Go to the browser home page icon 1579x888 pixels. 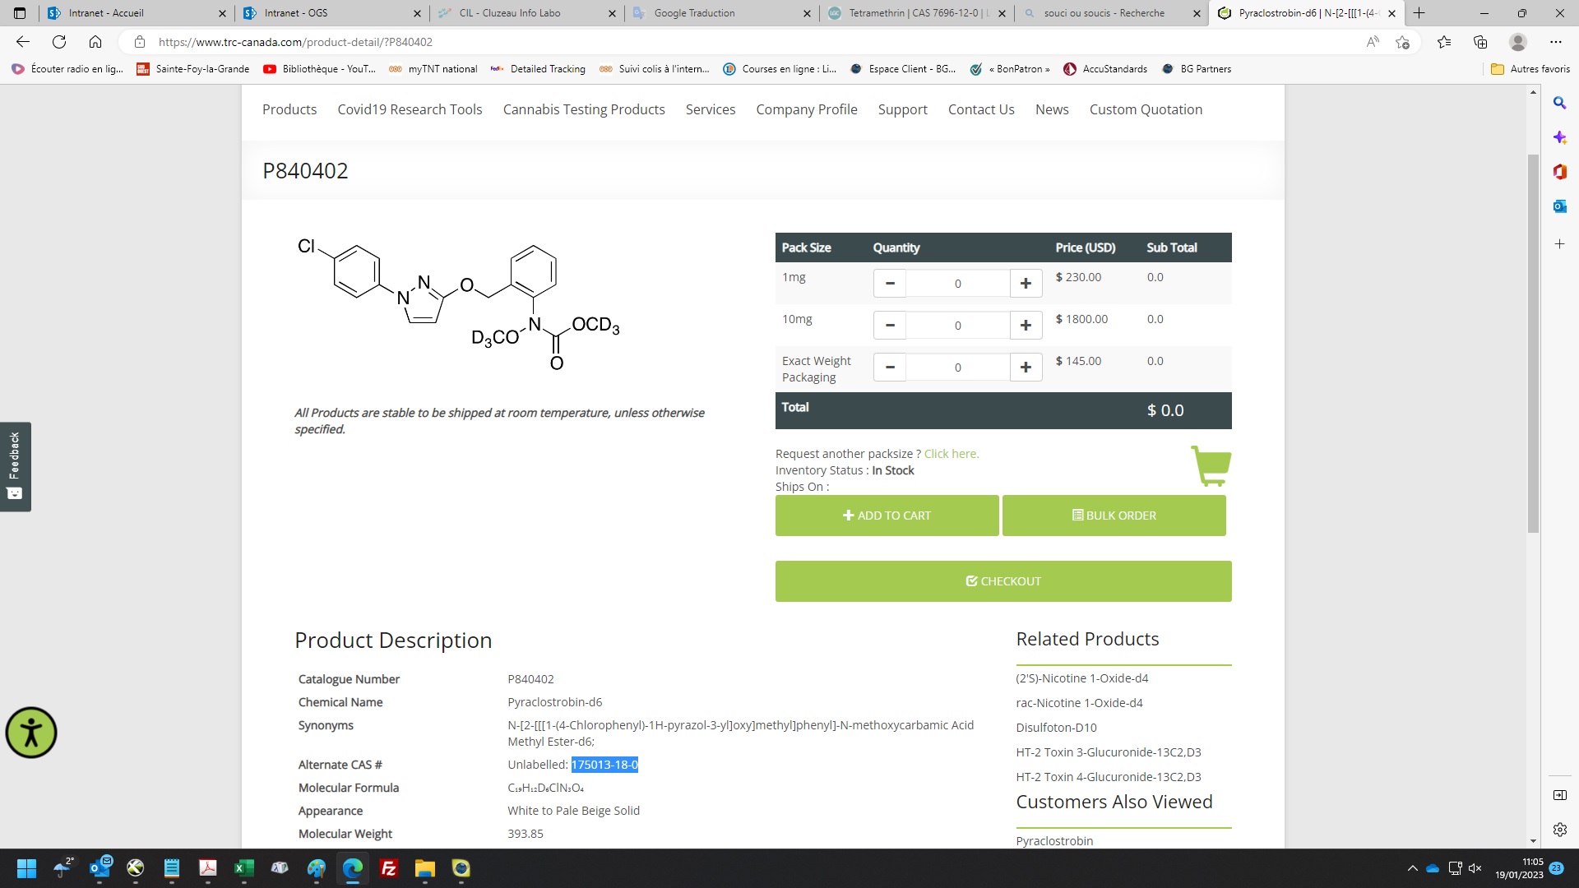95,42
